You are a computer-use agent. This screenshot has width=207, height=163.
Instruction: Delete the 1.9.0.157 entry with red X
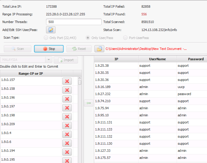[67, 81]
